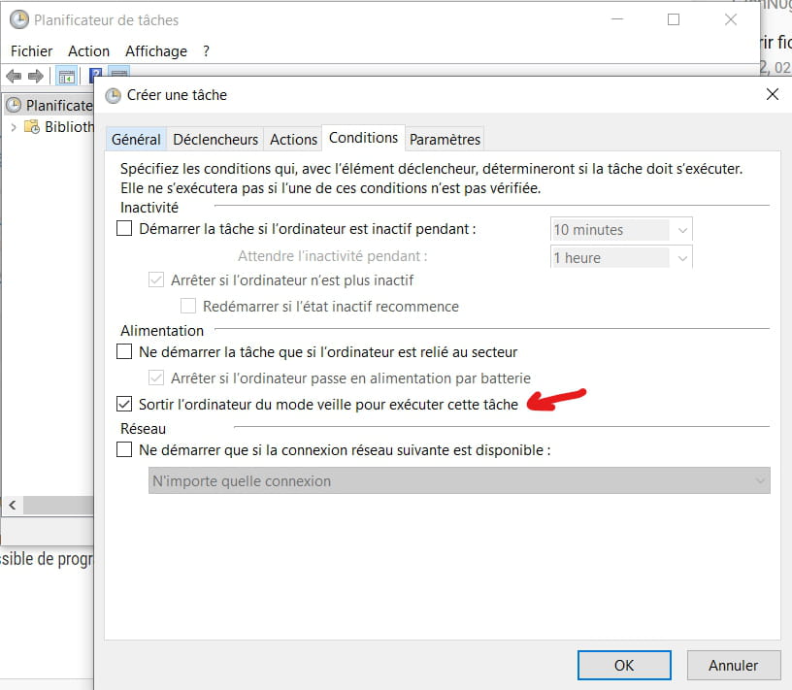
Task: Click the Forward navigation arrow
Action: (34, 76)
